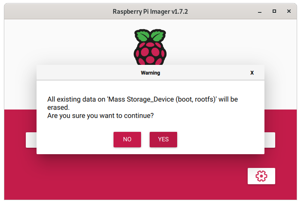
Task: Open advanced options via the gear icon
Action: tap(261, 176)
